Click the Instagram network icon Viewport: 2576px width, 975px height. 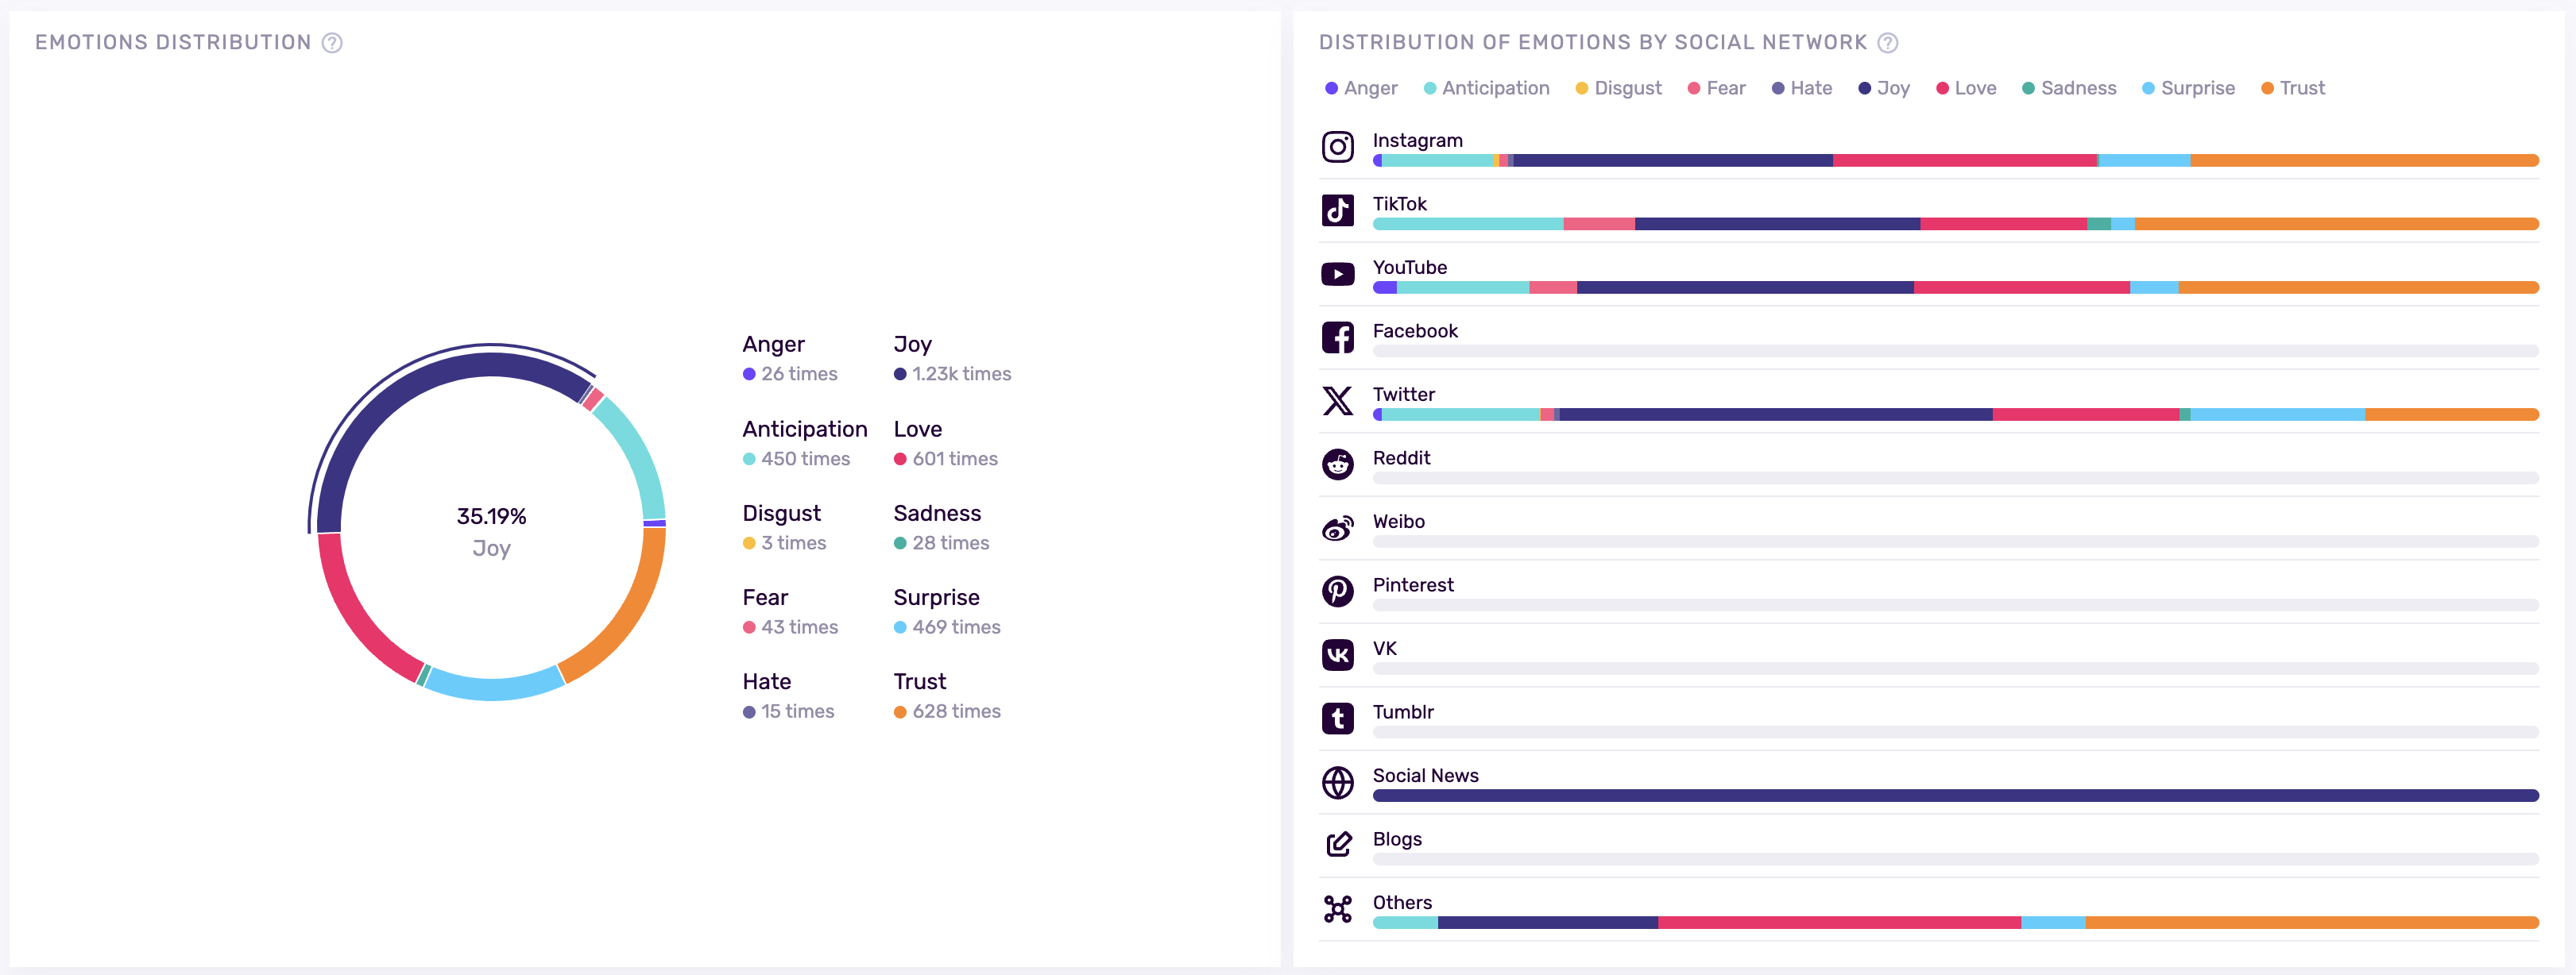1337,147
